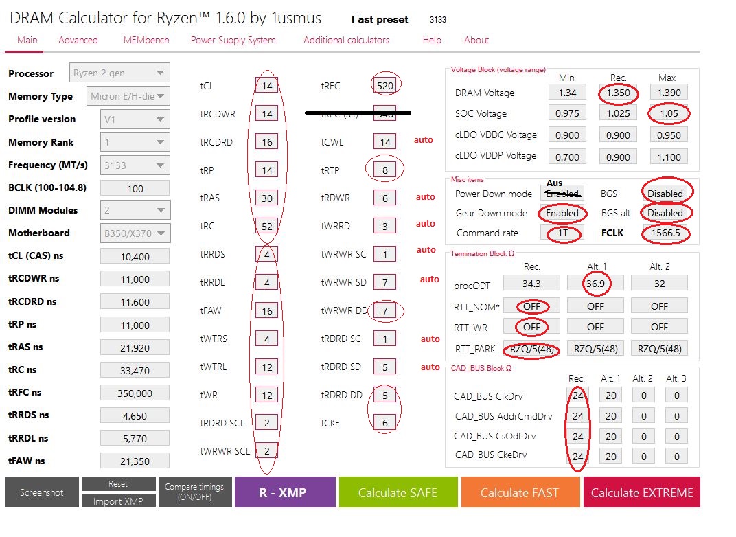Click the max cLDO VDDG Voltage 0.950
736x537 pixels.
(669, 135)
